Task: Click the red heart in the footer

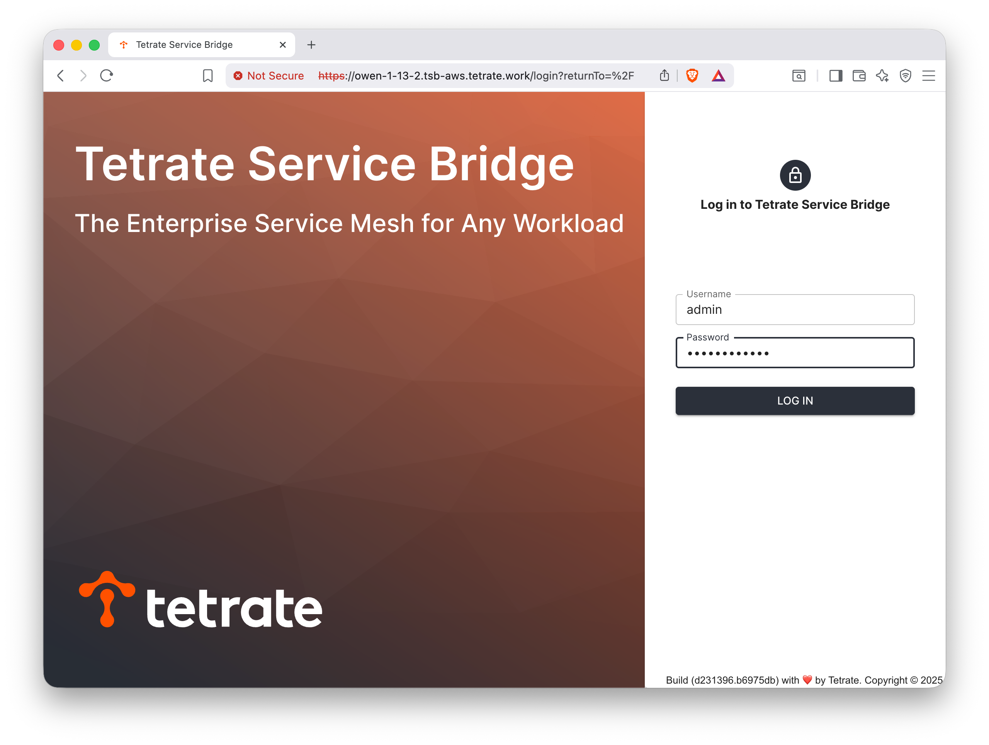Action: point(807,680)
